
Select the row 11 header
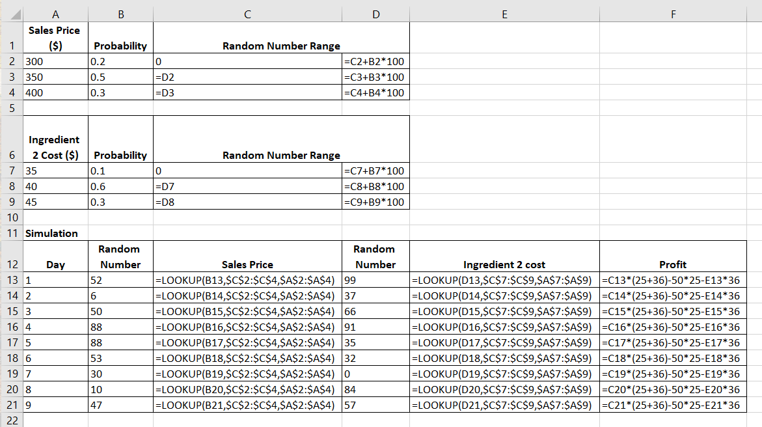coord(11,233)
